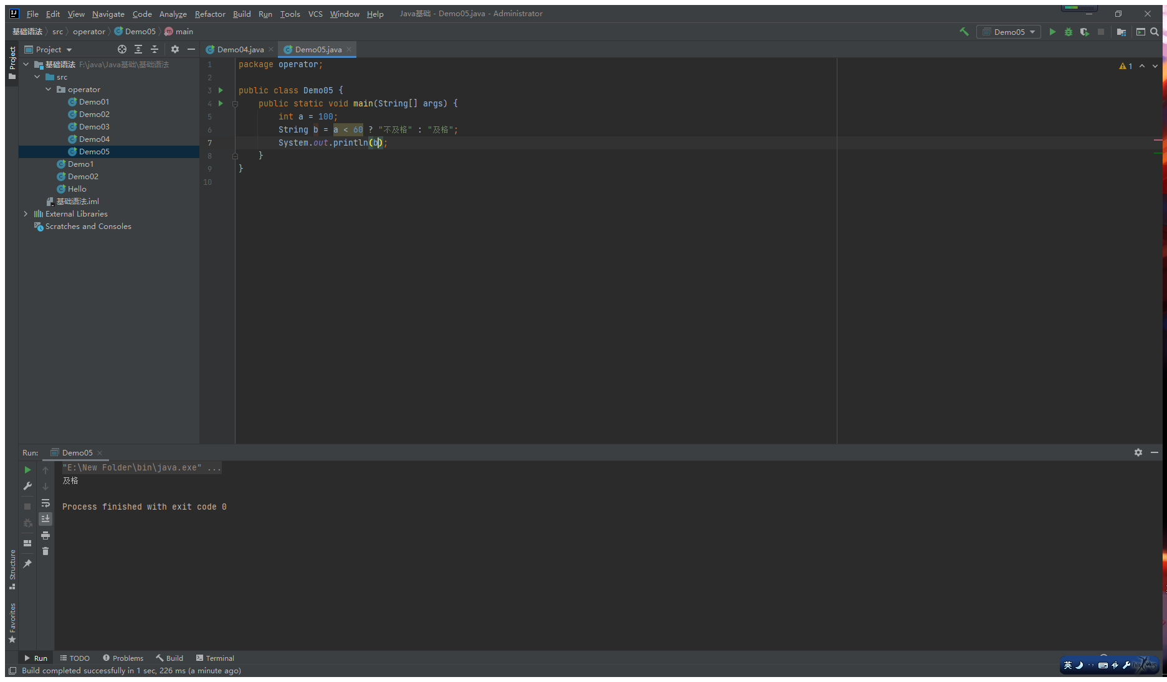The height and width of the screenshot is (682, 1167).
Task: Click operator in the breadcrumb bar
Action: (x=89, y=31)
